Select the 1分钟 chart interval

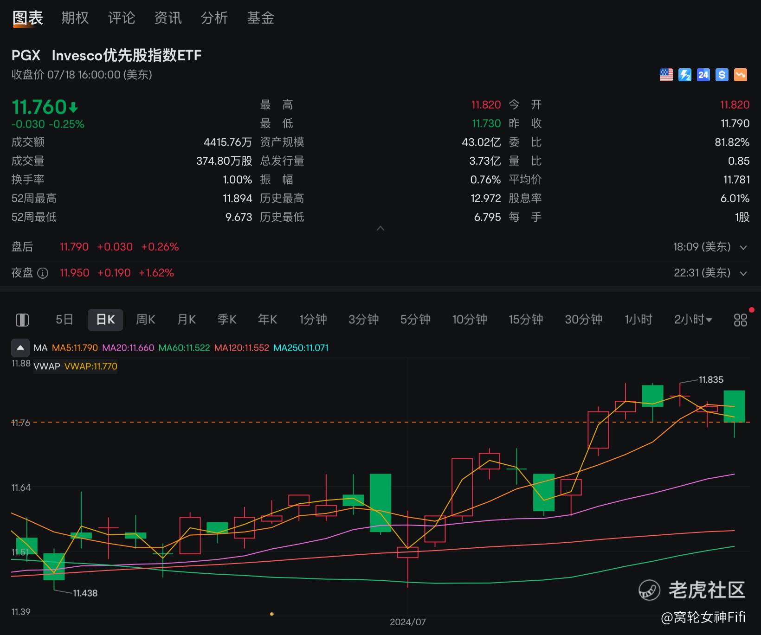(313, 320)
